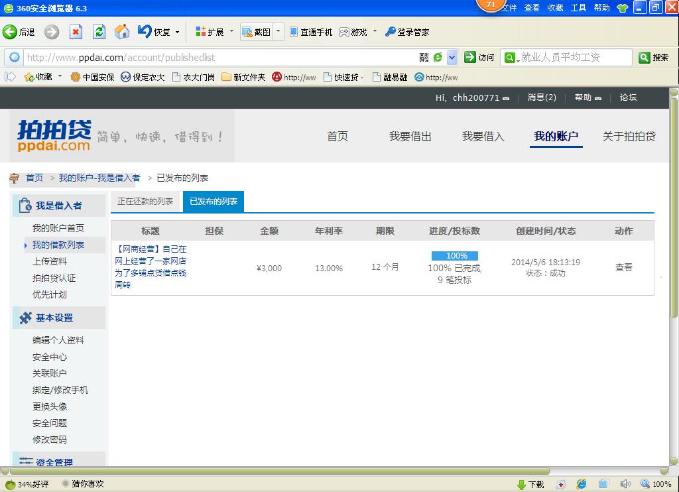Image resolution: width=679 pixels, height=492 pixels.
Task: Click 查看 to view the loan
Action: (x=623, y=267)
